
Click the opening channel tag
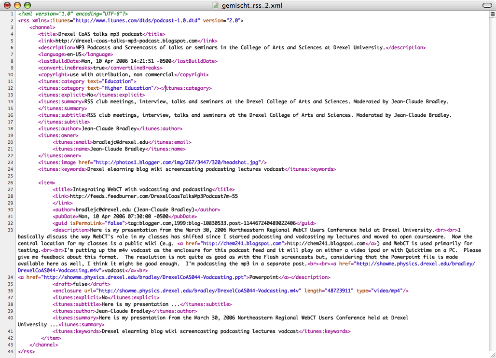42,28
